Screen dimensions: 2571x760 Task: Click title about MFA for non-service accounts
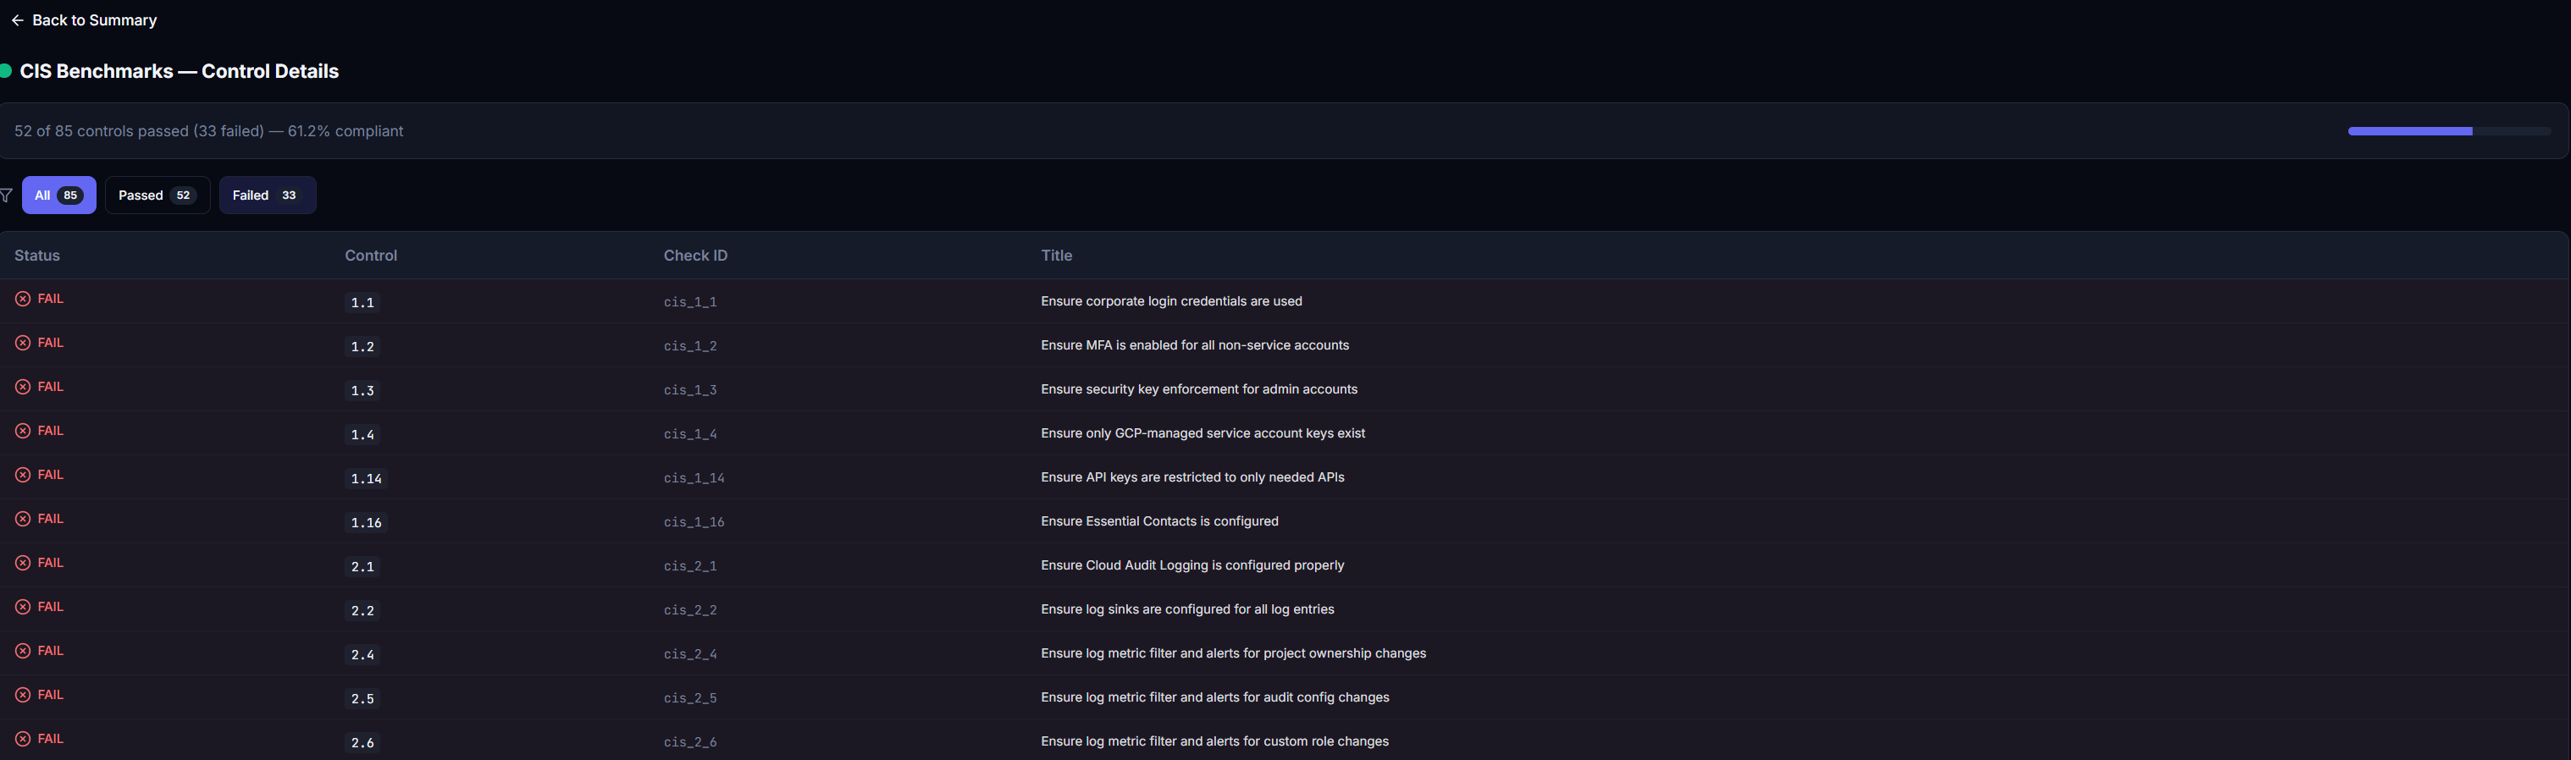pos(1195,345)
